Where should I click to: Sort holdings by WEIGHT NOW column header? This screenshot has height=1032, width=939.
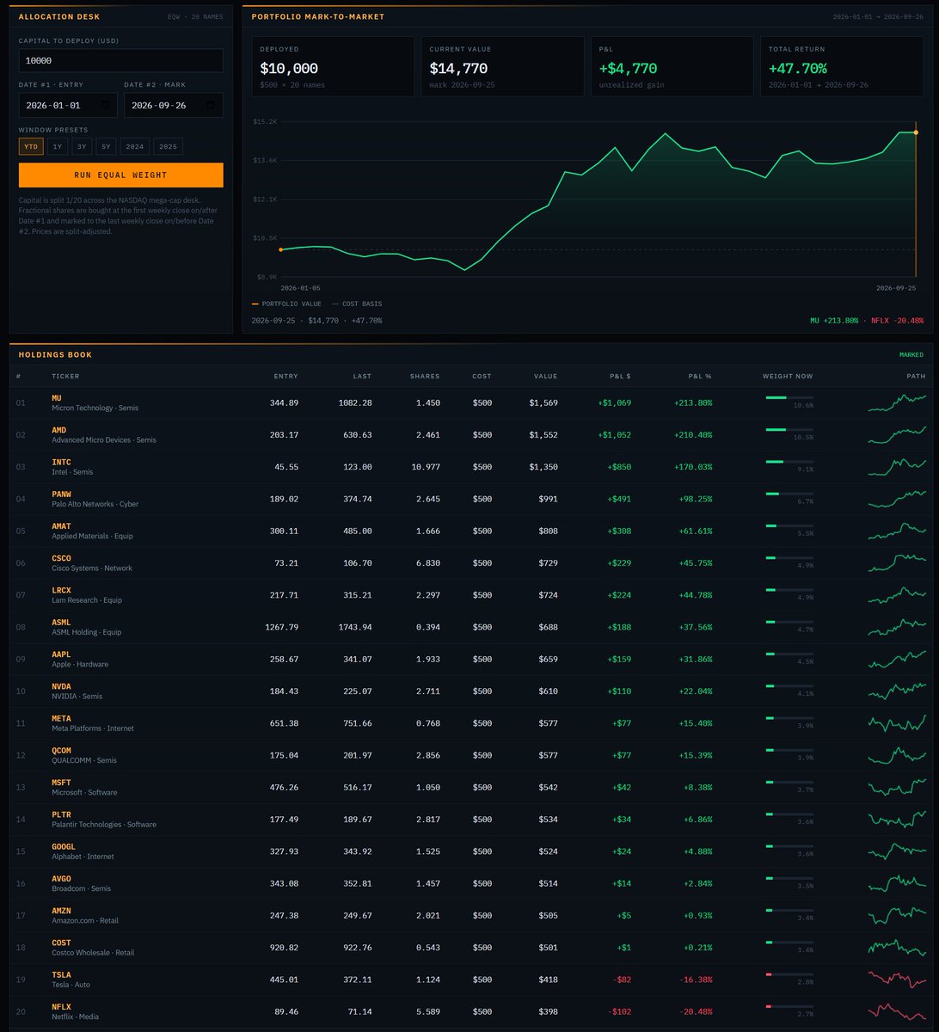pyautogui.click(x=788, y=376)
